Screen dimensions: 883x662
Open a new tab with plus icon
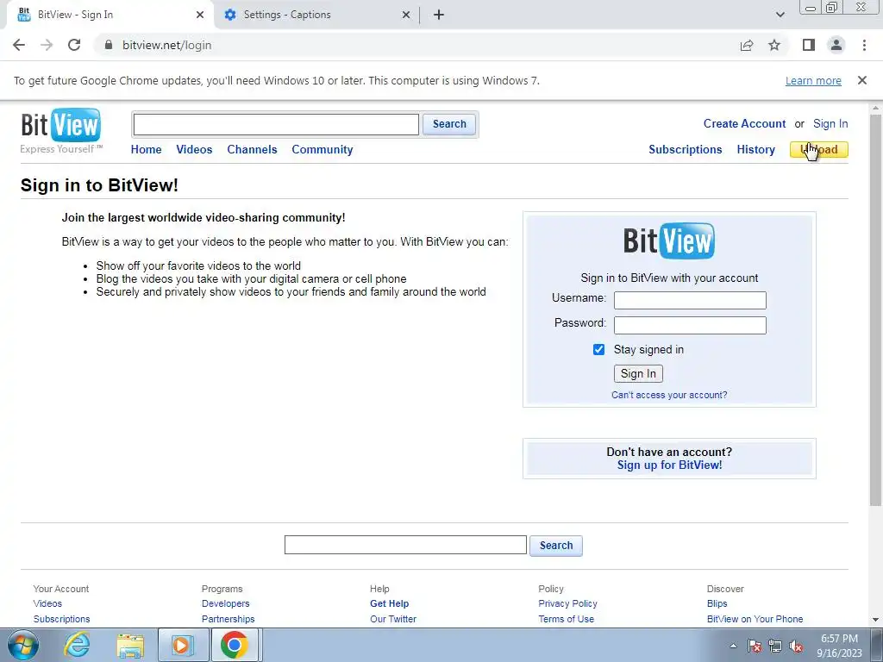tap(439, 15)
